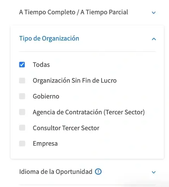
Task: Select the Consultor Tercer Sector checkbox
Action: (22, 128)
